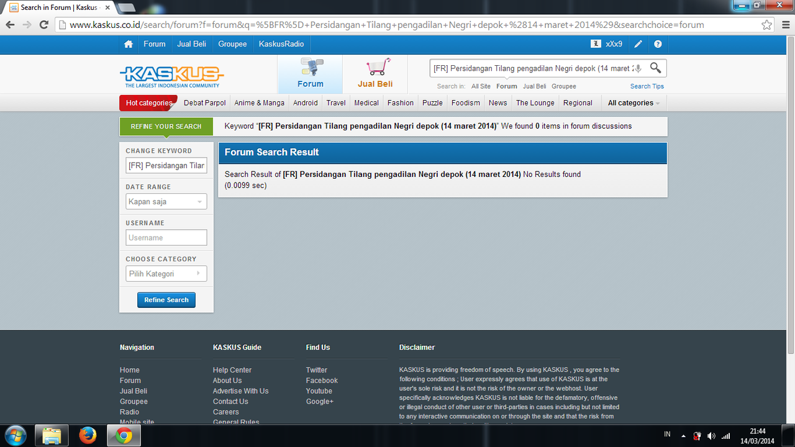Open Debat Parpol category

pos(205,103)
